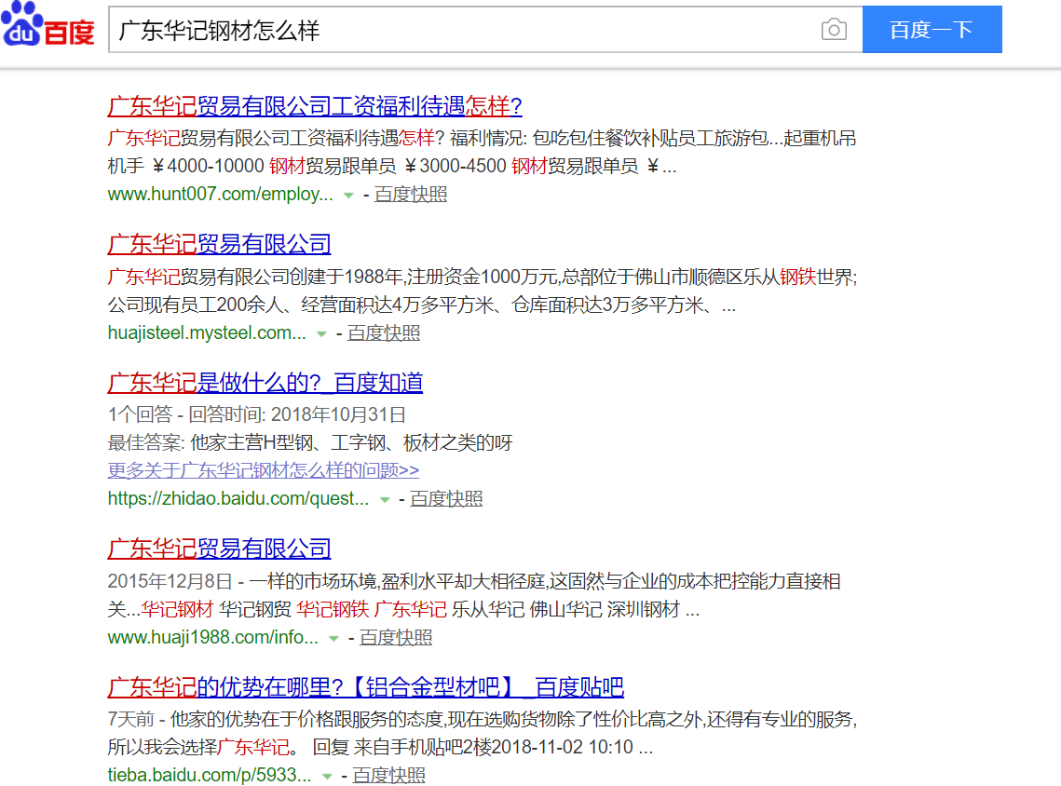1061x786 pixels.
Task: Expand dropdown arrow next to www.huaji1988.com
Action: pos(333,639)
